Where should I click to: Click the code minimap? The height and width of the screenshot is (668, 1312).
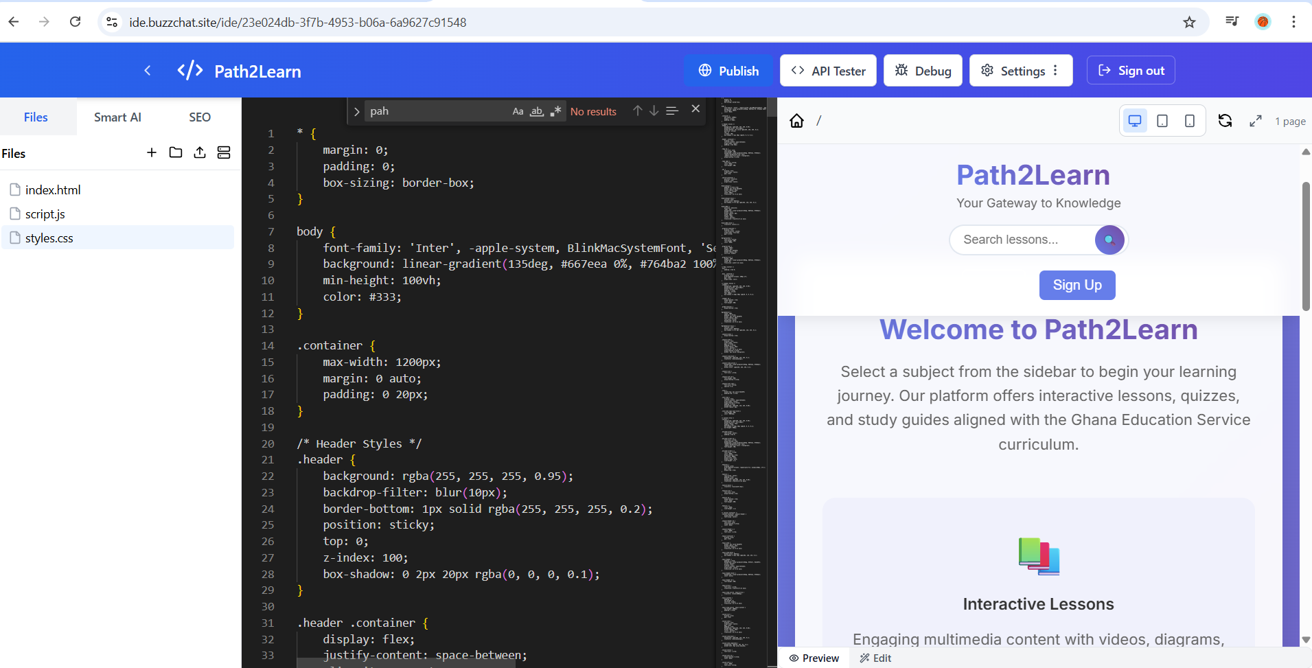[744, 382]
